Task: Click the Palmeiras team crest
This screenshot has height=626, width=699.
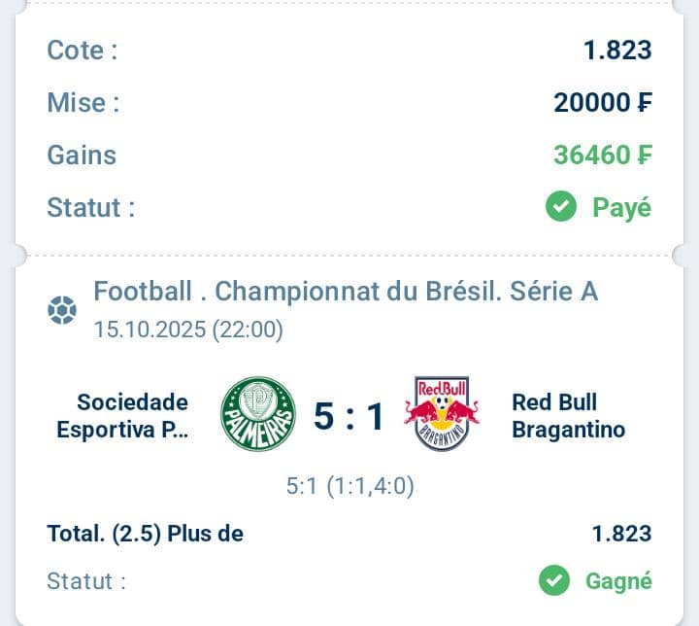Action: tap(257, 414)
